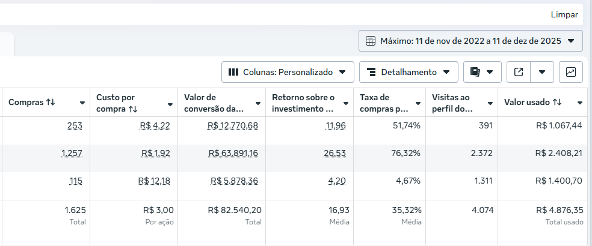Click the 253 purchases value
Viewport: 592px width, 246px height.
click(x=75, y=125)
